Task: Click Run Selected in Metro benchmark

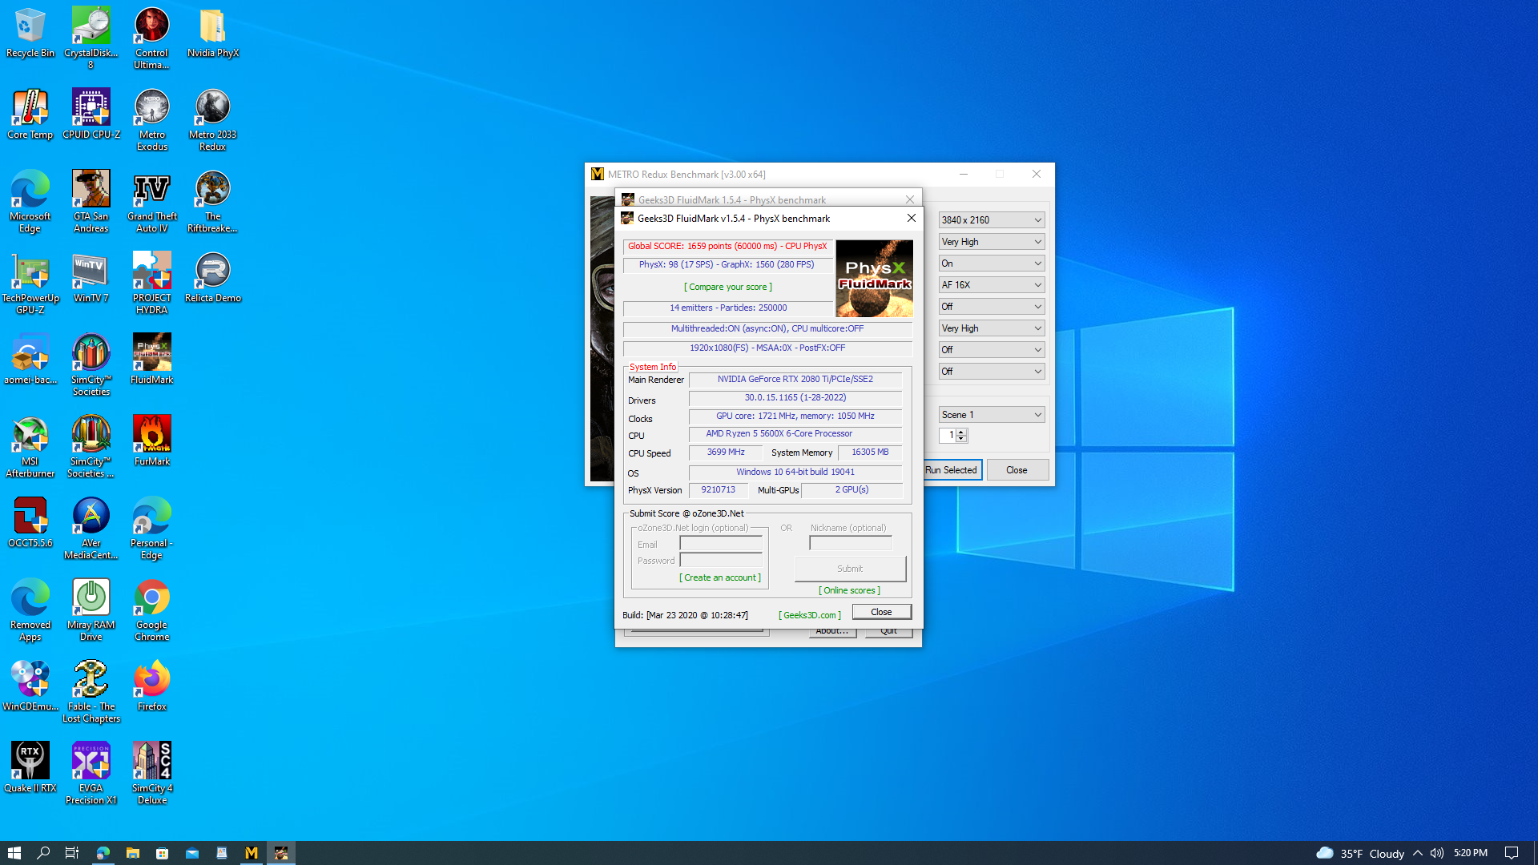Action: [x=952, y=470]
